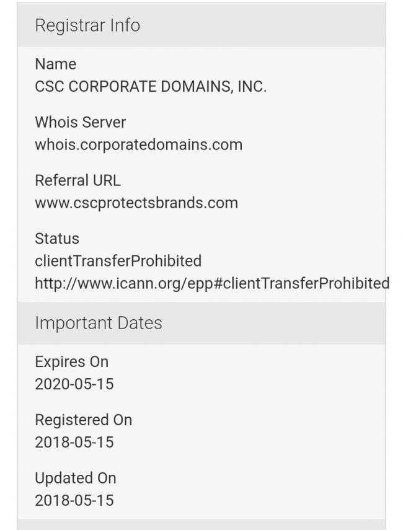Select the date under Updated On
403x530 pixels.
pyautogui.click(x=74, y=501)
